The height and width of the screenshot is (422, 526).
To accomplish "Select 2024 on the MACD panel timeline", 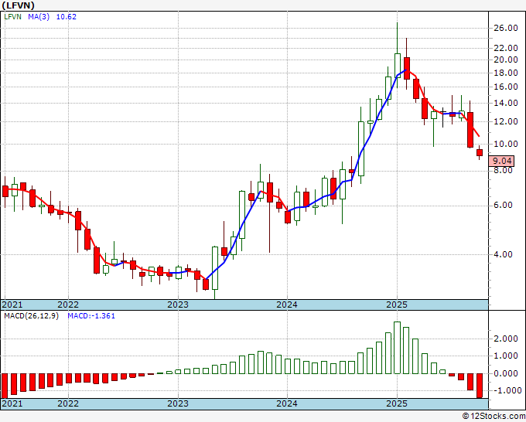I will [287, 403].
